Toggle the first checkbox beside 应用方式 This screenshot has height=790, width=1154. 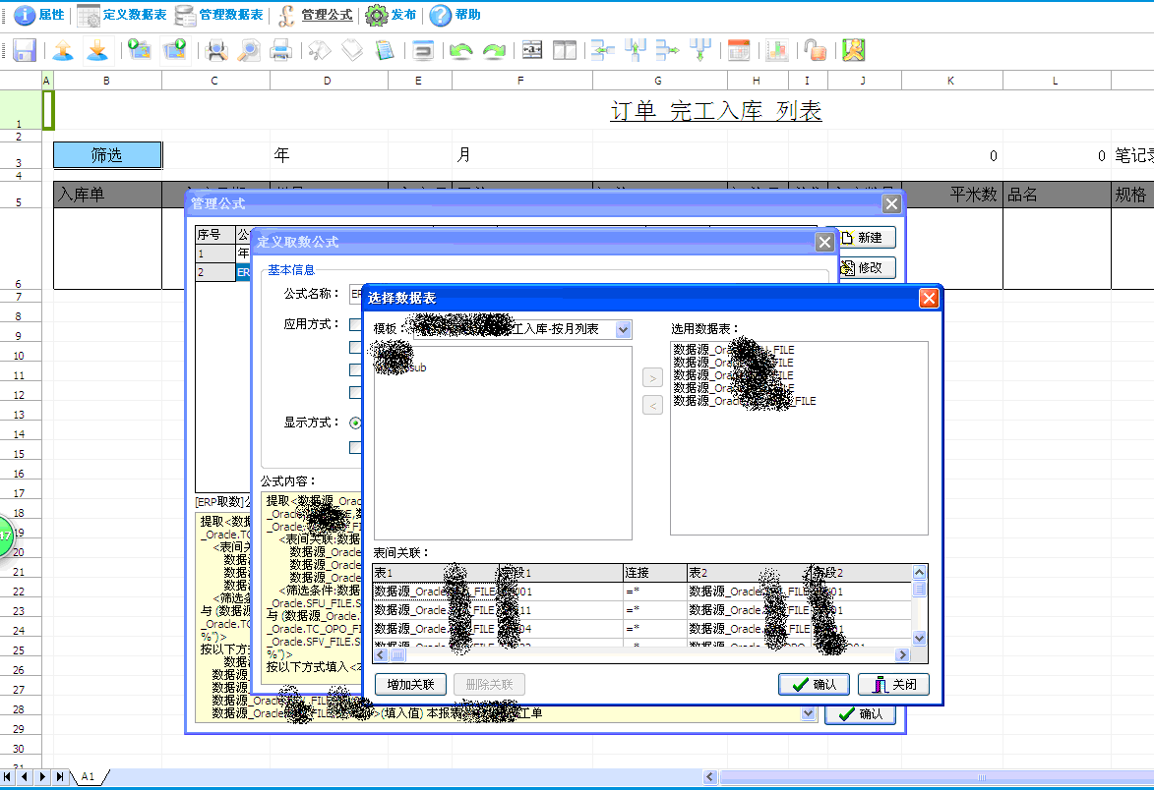pos(355,324)
